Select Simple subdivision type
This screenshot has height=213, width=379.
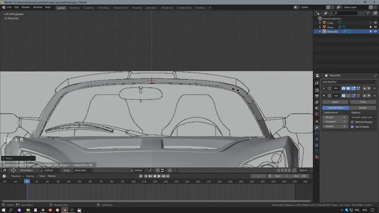tap(362, 108)
